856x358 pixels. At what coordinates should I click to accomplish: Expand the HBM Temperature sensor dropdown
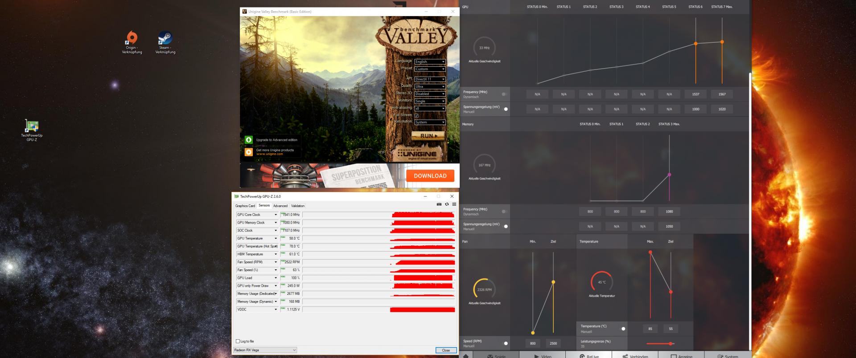point(276,254)
